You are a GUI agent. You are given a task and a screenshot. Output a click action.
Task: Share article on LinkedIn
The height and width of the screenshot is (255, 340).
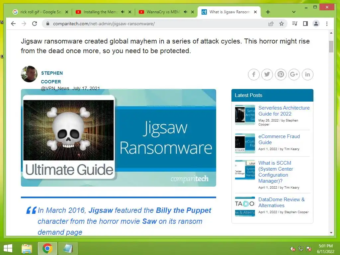pos(307,74)
